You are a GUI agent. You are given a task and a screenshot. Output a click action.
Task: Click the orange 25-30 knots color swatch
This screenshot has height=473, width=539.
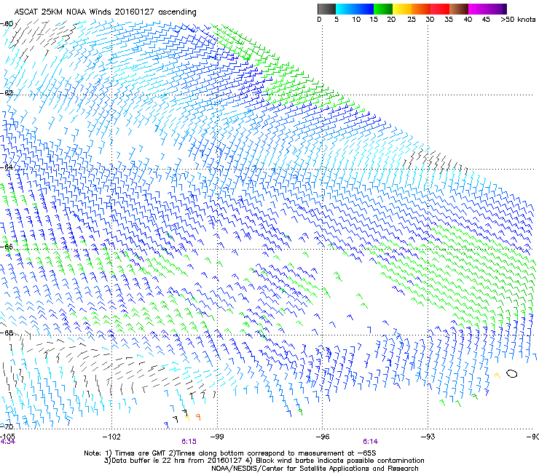click(x=421, y=9)
